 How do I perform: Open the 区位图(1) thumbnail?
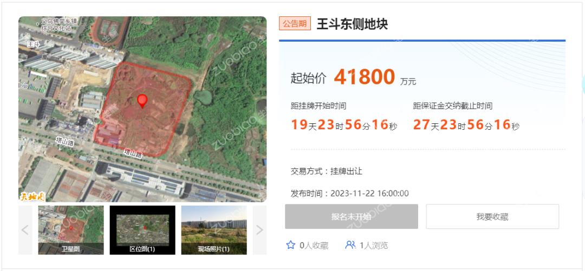coord(142,230)
